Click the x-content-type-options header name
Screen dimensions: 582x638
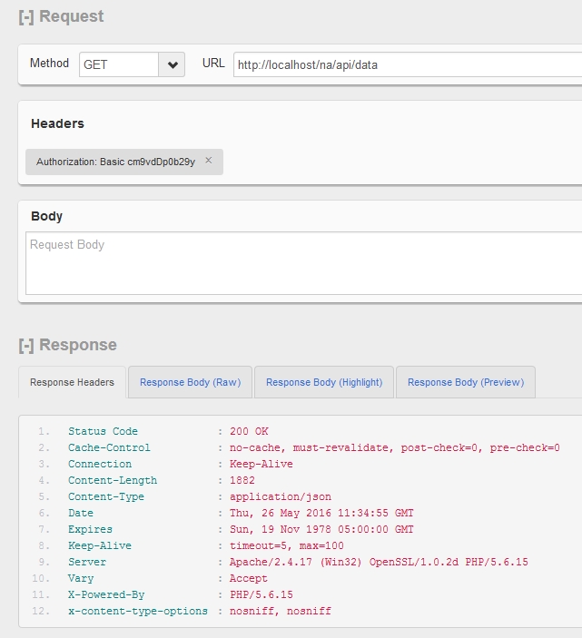(138, 611)
